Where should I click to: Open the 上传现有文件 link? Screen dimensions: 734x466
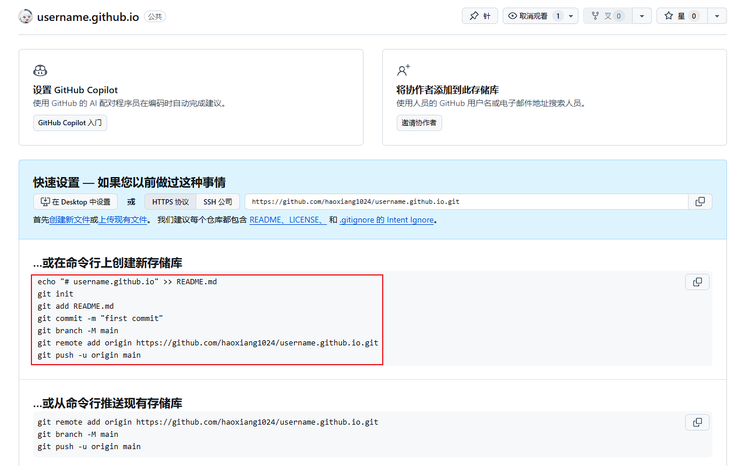(122, 220)
